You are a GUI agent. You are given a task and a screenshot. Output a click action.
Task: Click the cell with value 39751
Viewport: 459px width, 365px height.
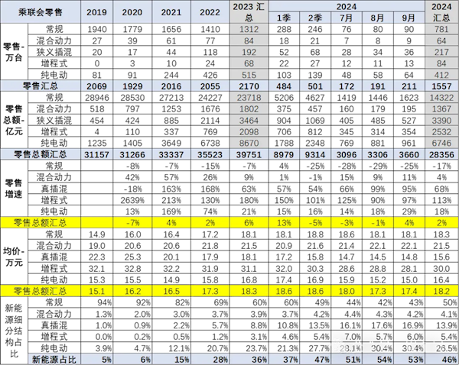[249, 154]
